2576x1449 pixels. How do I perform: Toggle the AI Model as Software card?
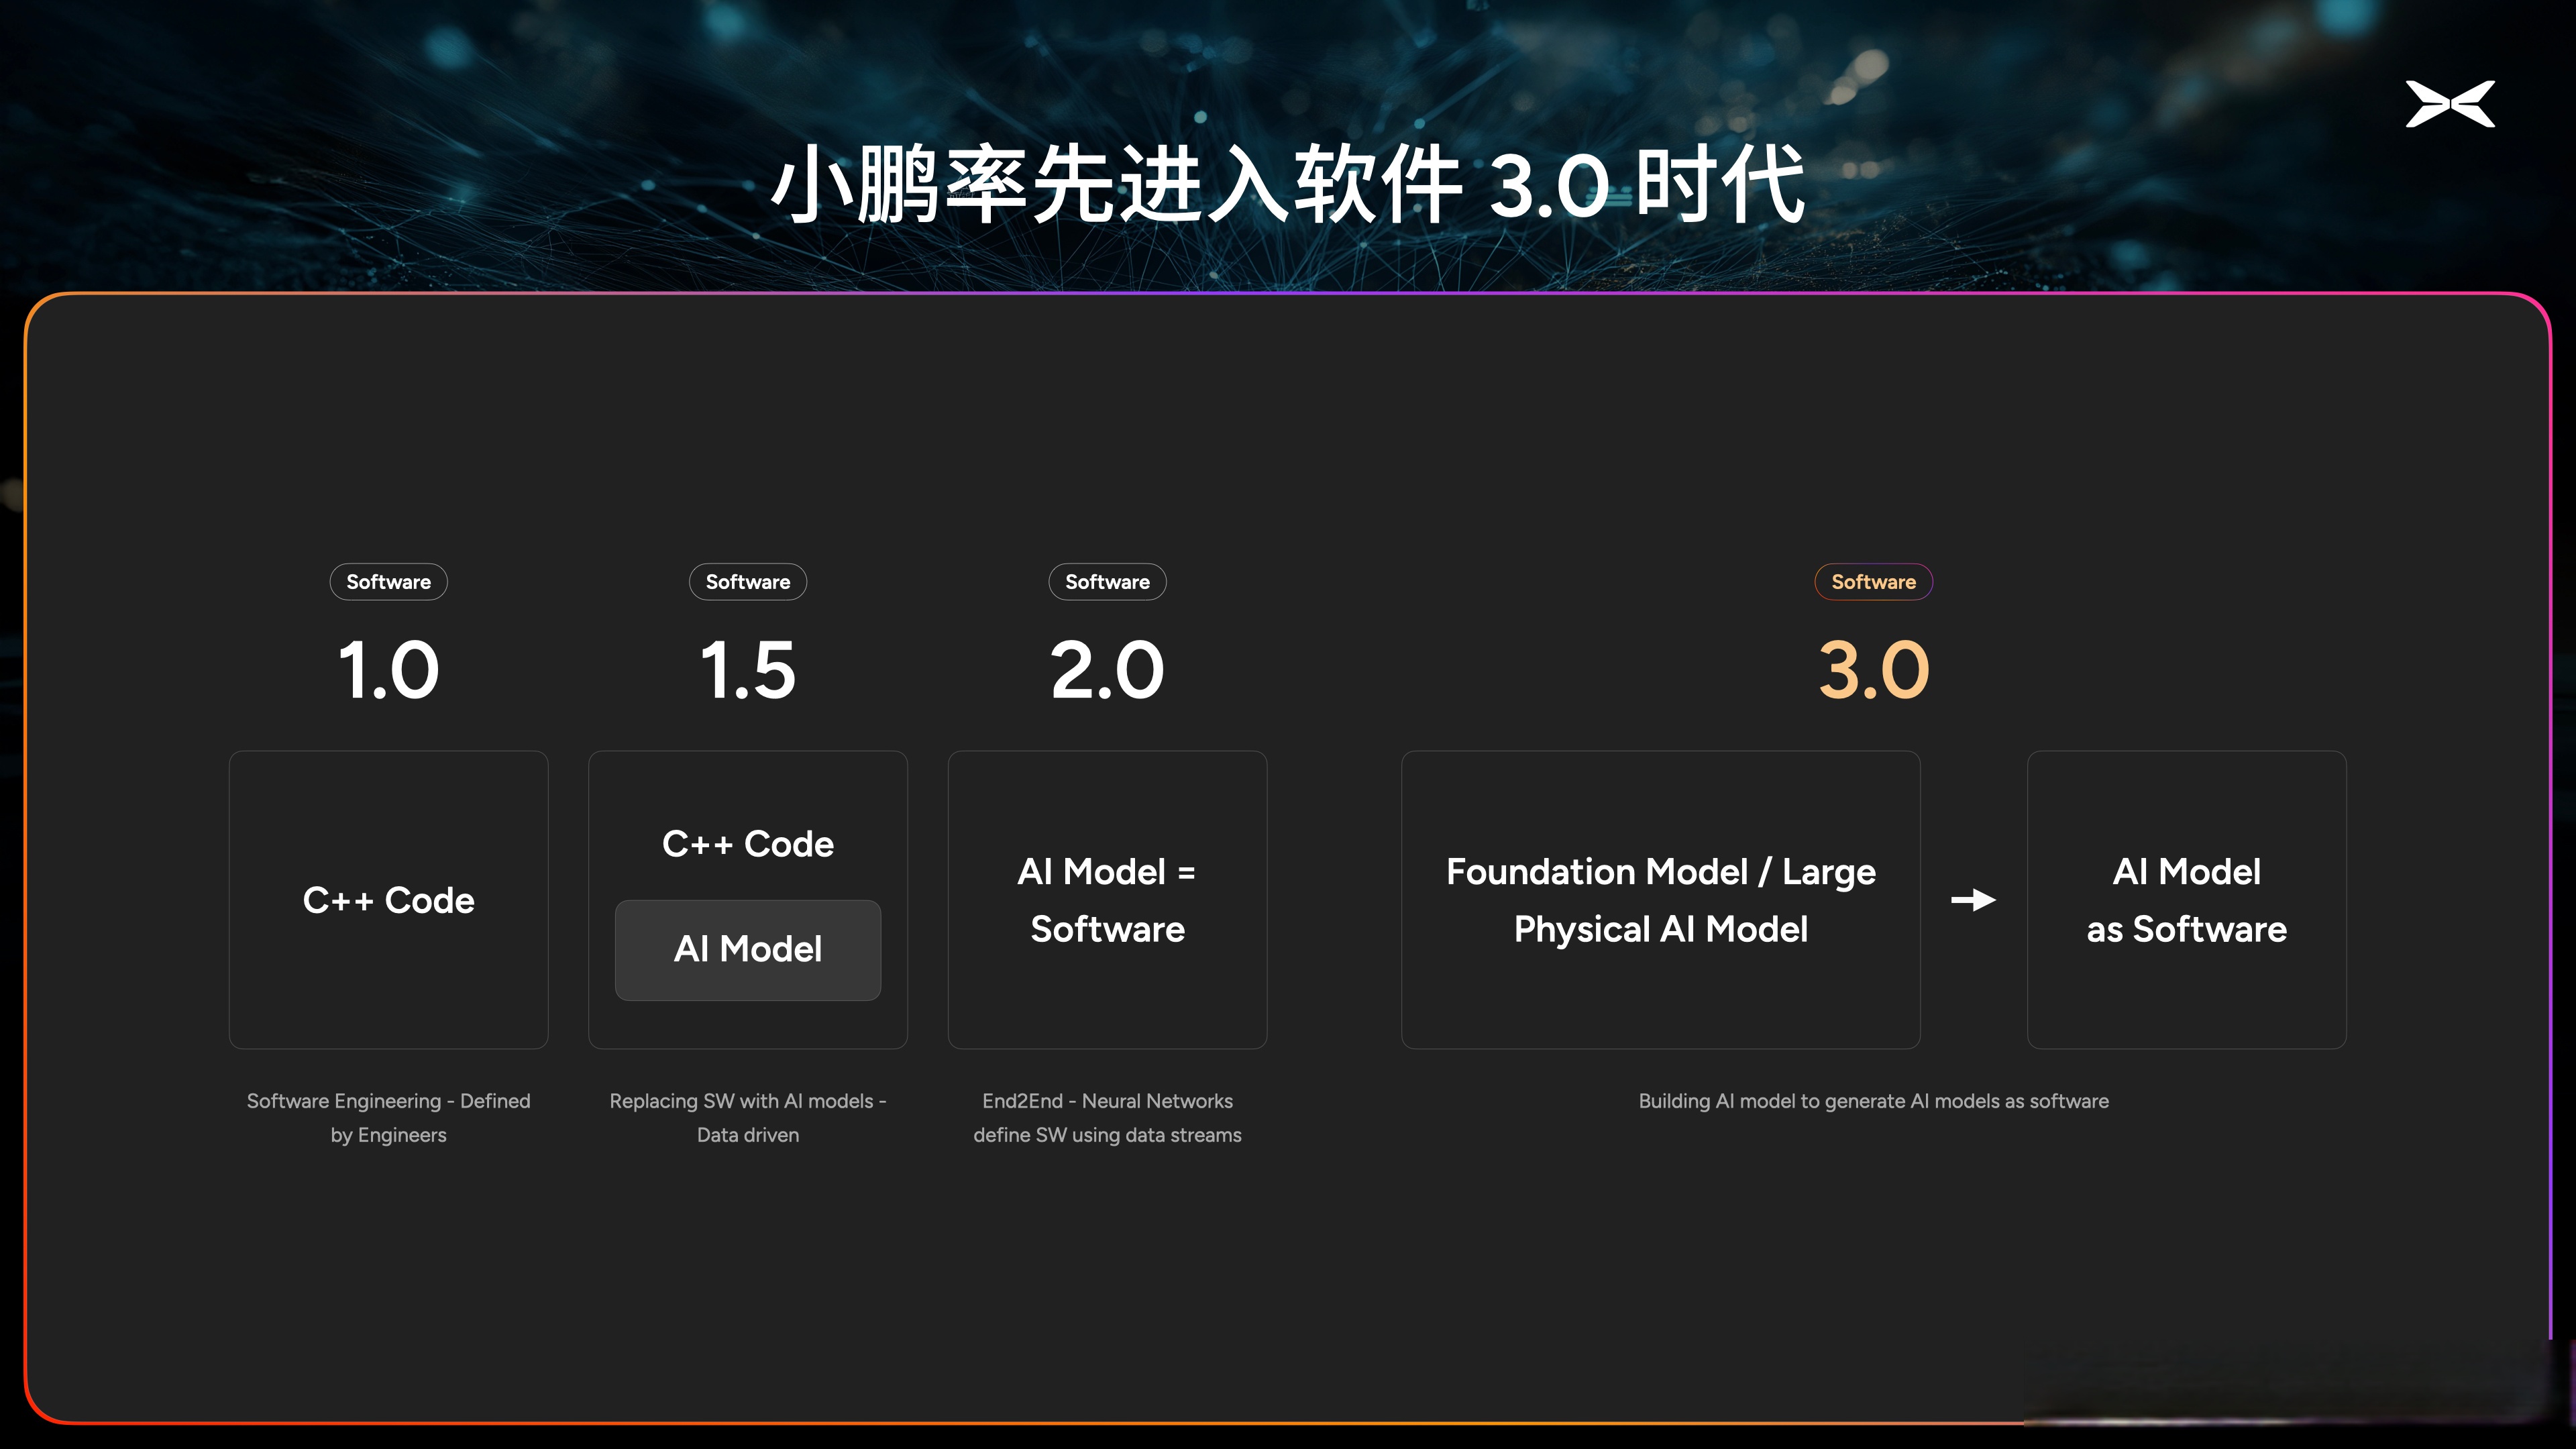coord(2187,899)
